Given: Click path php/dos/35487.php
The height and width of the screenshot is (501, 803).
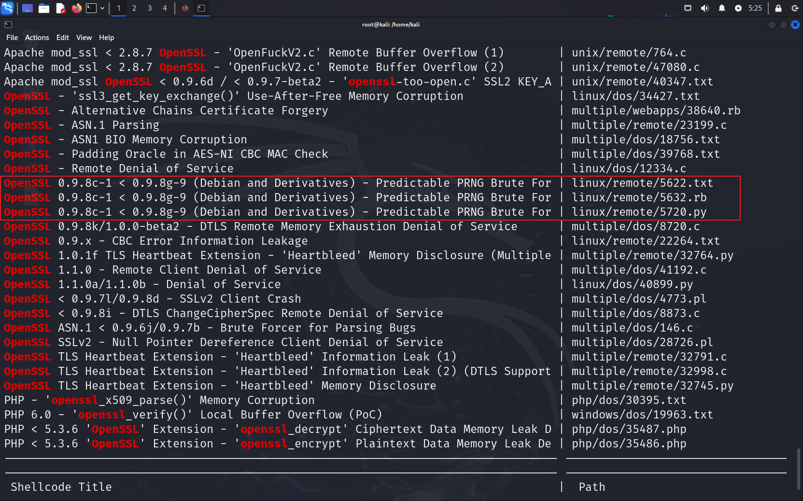Looking at the screenshot, I should (x=629, y=429).
